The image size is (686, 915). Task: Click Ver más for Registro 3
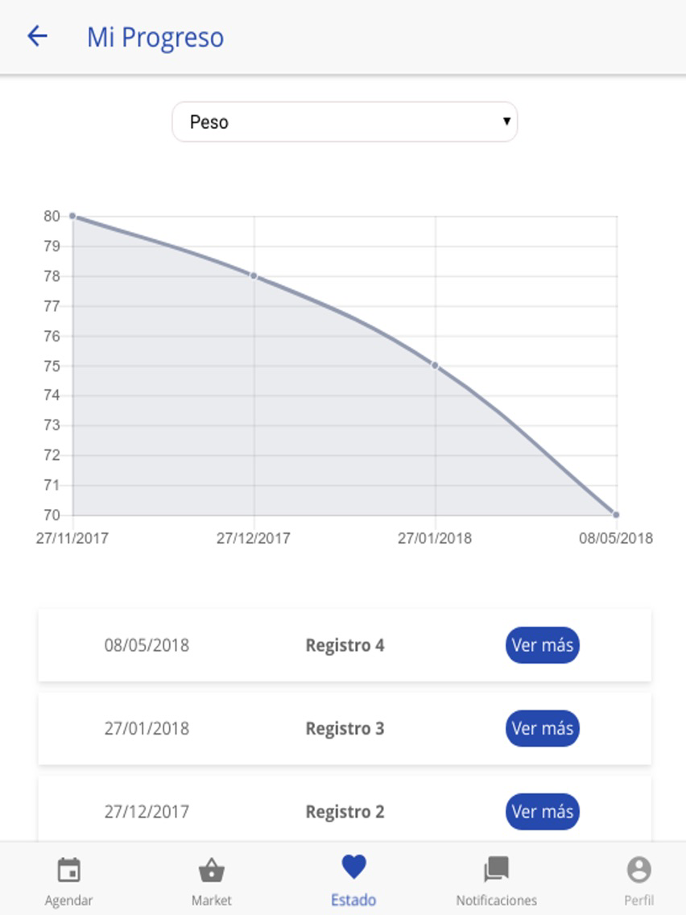542,728
